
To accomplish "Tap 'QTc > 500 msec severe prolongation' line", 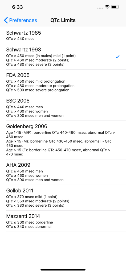I will point(38,90).
